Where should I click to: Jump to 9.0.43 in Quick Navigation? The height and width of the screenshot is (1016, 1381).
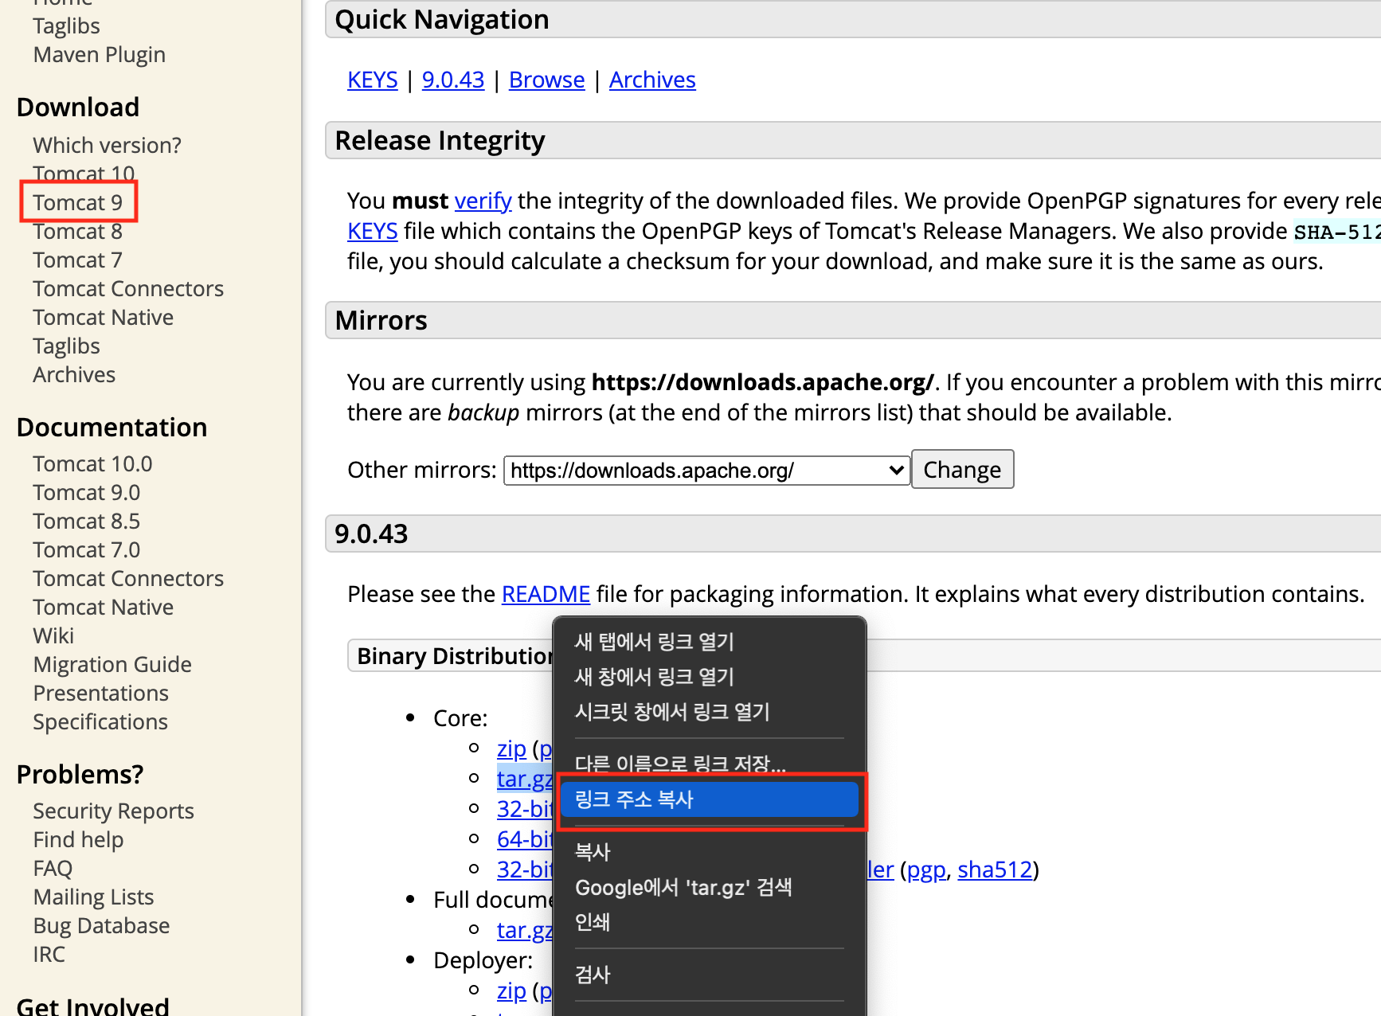point(453,80)
